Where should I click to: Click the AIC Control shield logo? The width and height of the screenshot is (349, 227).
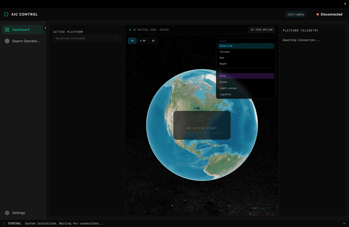tap(6, 14)
